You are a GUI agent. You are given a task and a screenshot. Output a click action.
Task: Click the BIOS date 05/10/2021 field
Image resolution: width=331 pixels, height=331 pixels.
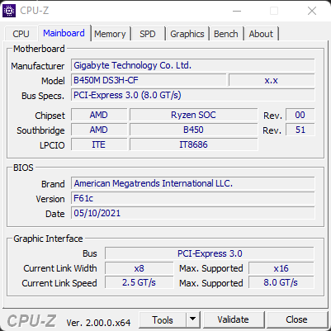[193, 213]
